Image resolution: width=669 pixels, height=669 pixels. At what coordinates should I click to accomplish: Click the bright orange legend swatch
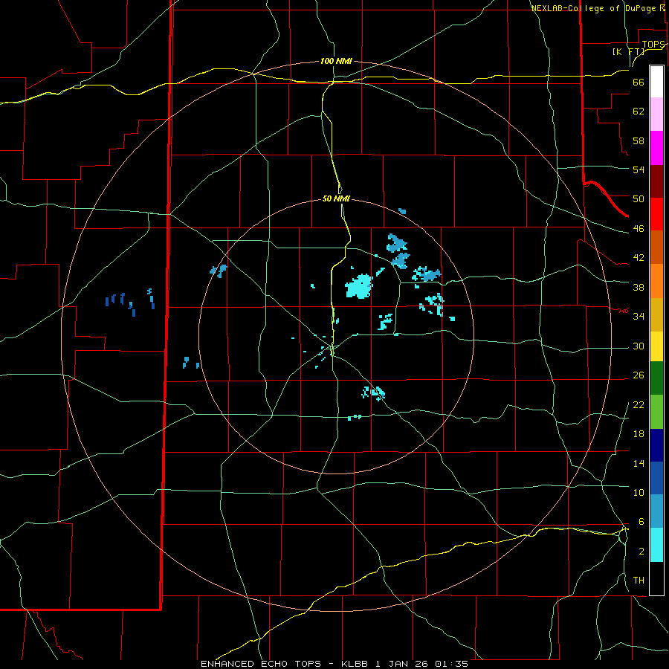656,281
